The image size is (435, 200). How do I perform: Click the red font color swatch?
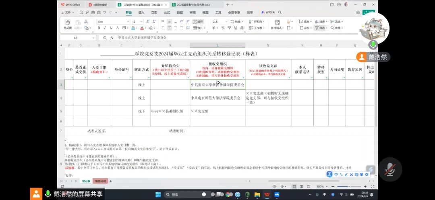pos(142,28)
